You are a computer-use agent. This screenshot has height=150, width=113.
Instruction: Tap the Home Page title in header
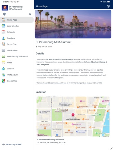tap(42, 6)
